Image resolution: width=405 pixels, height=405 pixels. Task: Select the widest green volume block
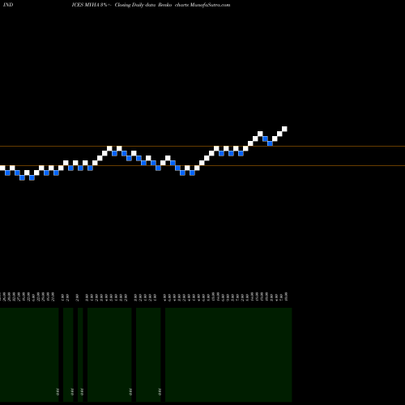coord(228,355)
